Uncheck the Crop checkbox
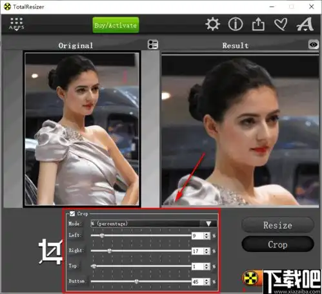322x294 pixels. tap(72, 214)
